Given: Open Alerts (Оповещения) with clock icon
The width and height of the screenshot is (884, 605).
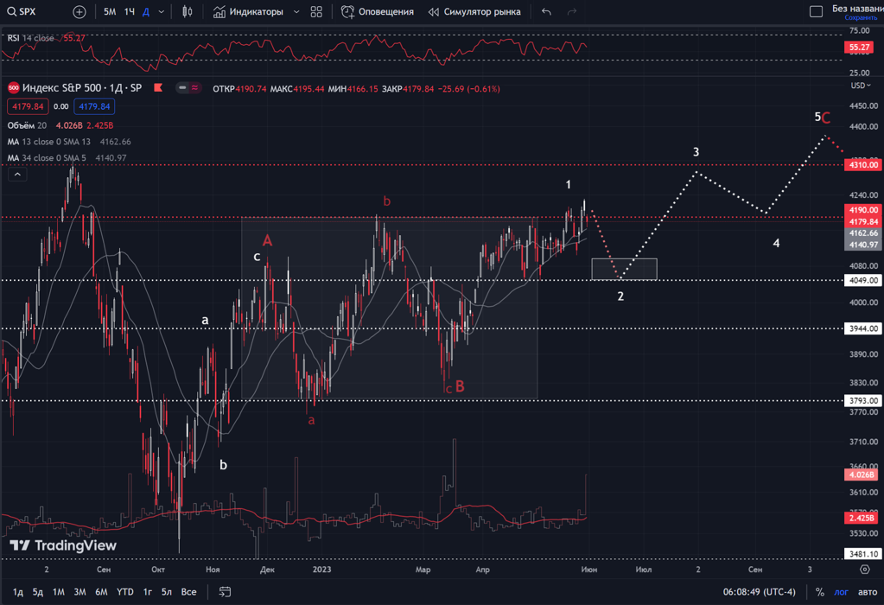Looking at the screenshot, I should 378,12.
